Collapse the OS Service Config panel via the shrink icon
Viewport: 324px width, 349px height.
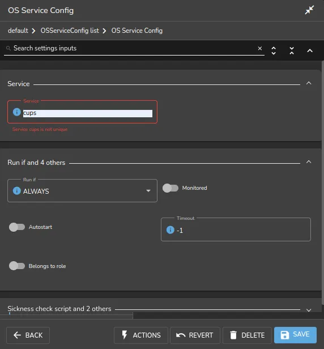click(309, 10)
